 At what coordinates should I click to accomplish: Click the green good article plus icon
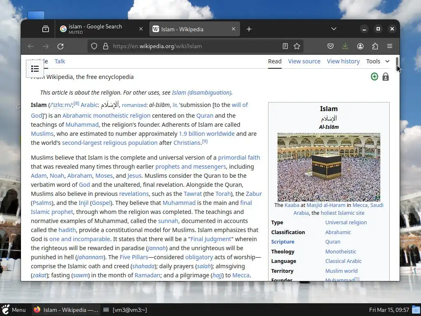(x=374, y=77)
